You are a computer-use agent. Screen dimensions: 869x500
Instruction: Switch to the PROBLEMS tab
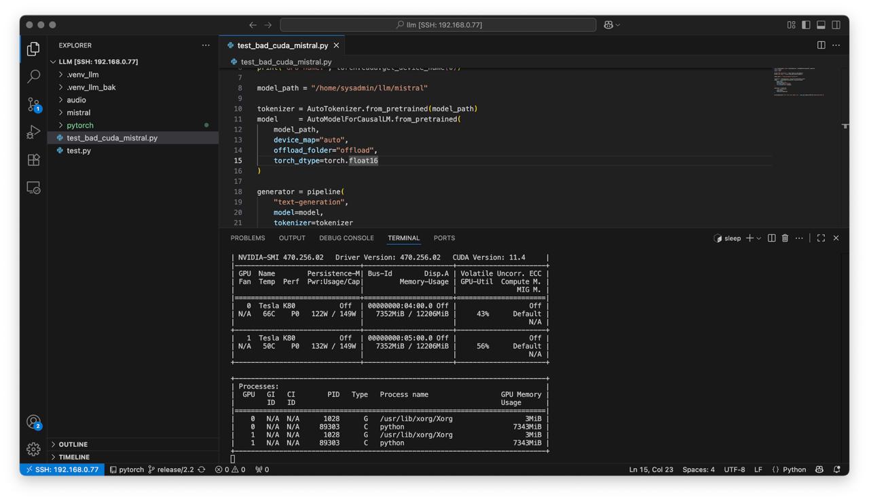(x=248, y=238)
